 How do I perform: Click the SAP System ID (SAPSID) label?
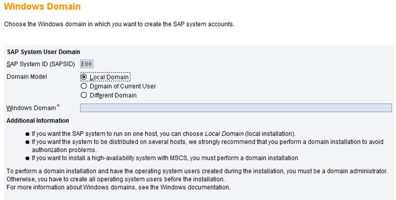pos(41,64)
